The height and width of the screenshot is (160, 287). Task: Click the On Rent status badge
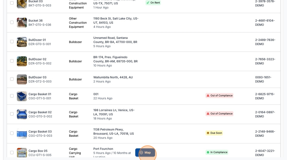(153, 3)
